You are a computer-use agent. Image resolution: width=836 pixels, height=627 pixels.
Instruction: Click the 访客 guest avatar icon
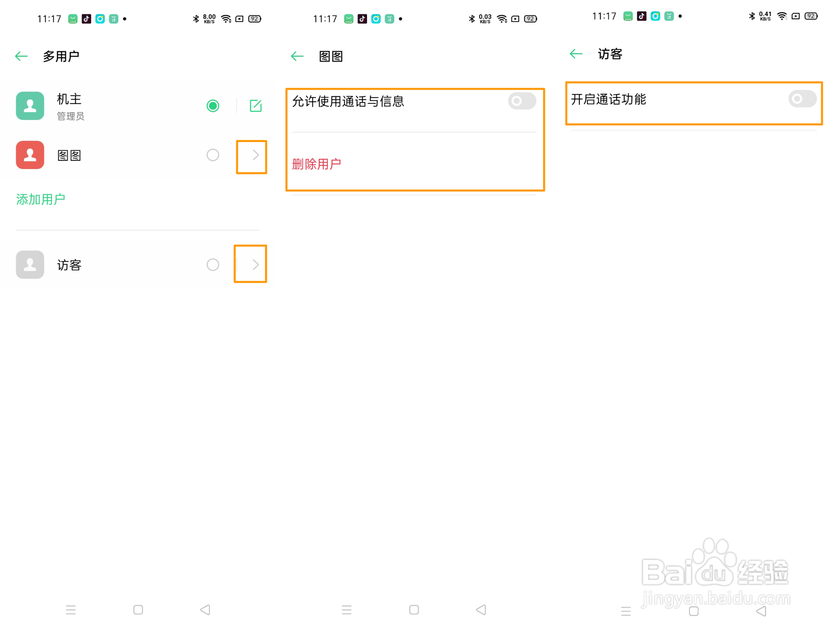(x=29, y=265)
